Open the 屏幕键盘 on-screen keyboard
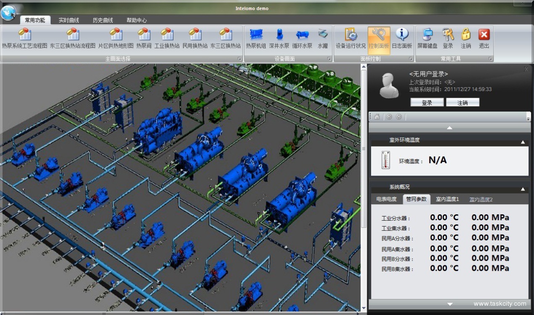 pos(427,39)
